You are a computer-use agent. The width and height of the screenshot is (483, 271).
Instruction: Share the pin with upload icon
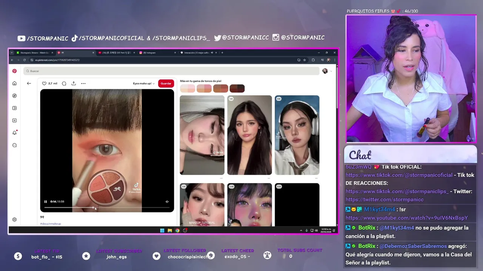tap(74, 83)
